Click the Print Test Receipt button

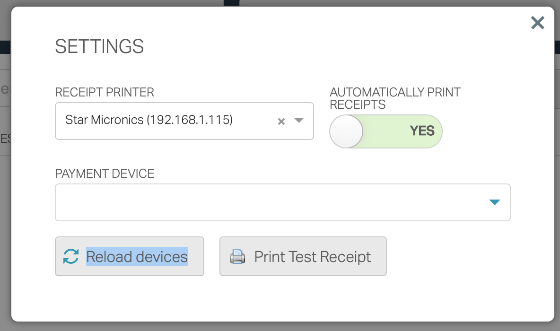tap(303, 256)
